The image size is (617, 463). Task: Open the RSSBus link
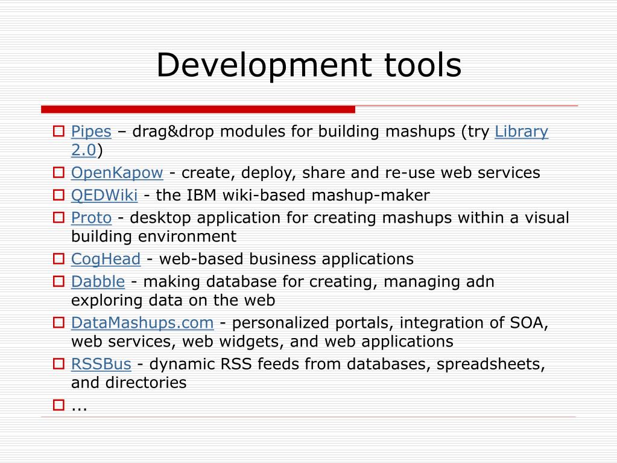pyautogui.click(x=101, y=364)
